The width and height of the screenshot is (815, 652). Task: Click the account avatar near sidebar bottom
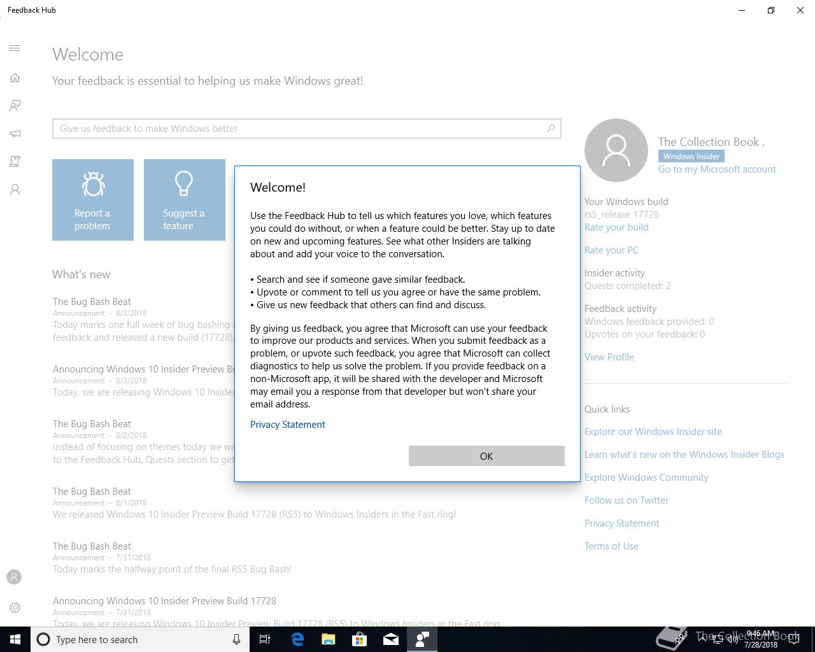click(14, 577)
